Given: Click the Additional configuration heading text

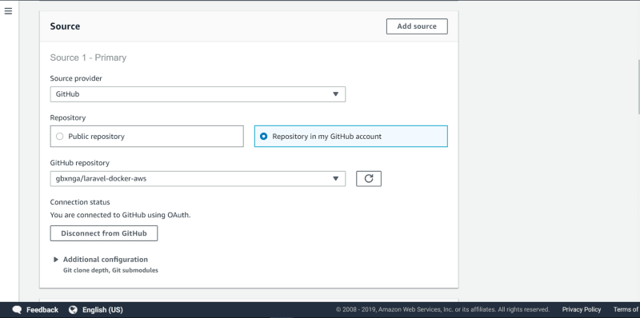Looking at the screenshot, I should [x=106, y=260].
